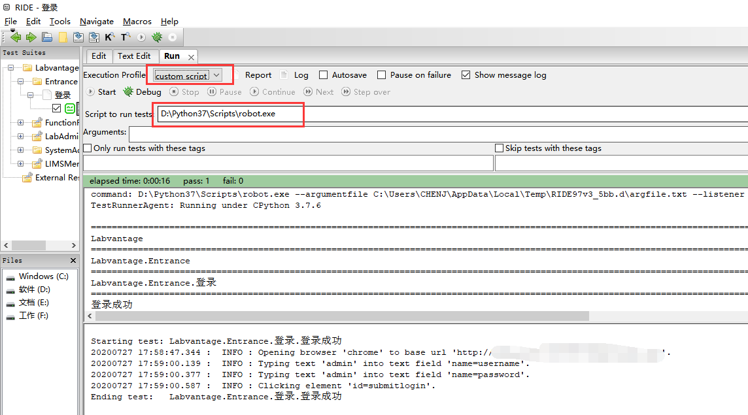Open Search Tests using the T magnifier icon
The image size is (748, 415).
click(124, 37)
